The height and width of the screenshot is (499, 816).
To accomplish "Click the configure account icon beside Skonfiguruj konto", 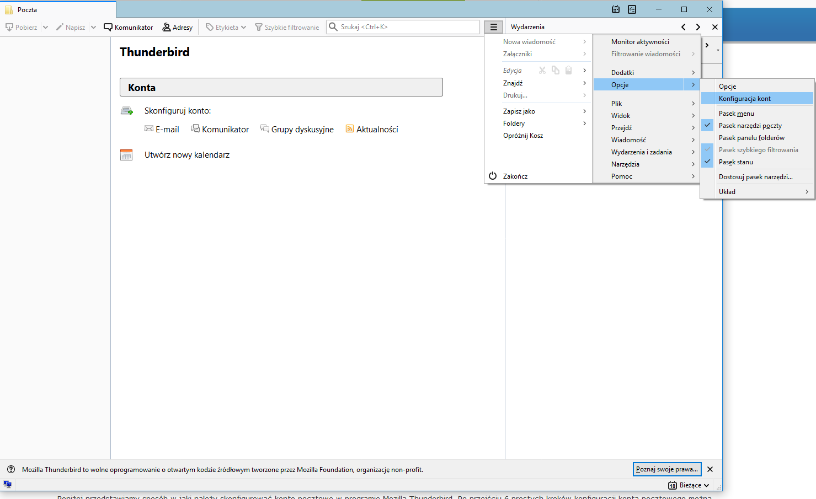I will 127,111.
